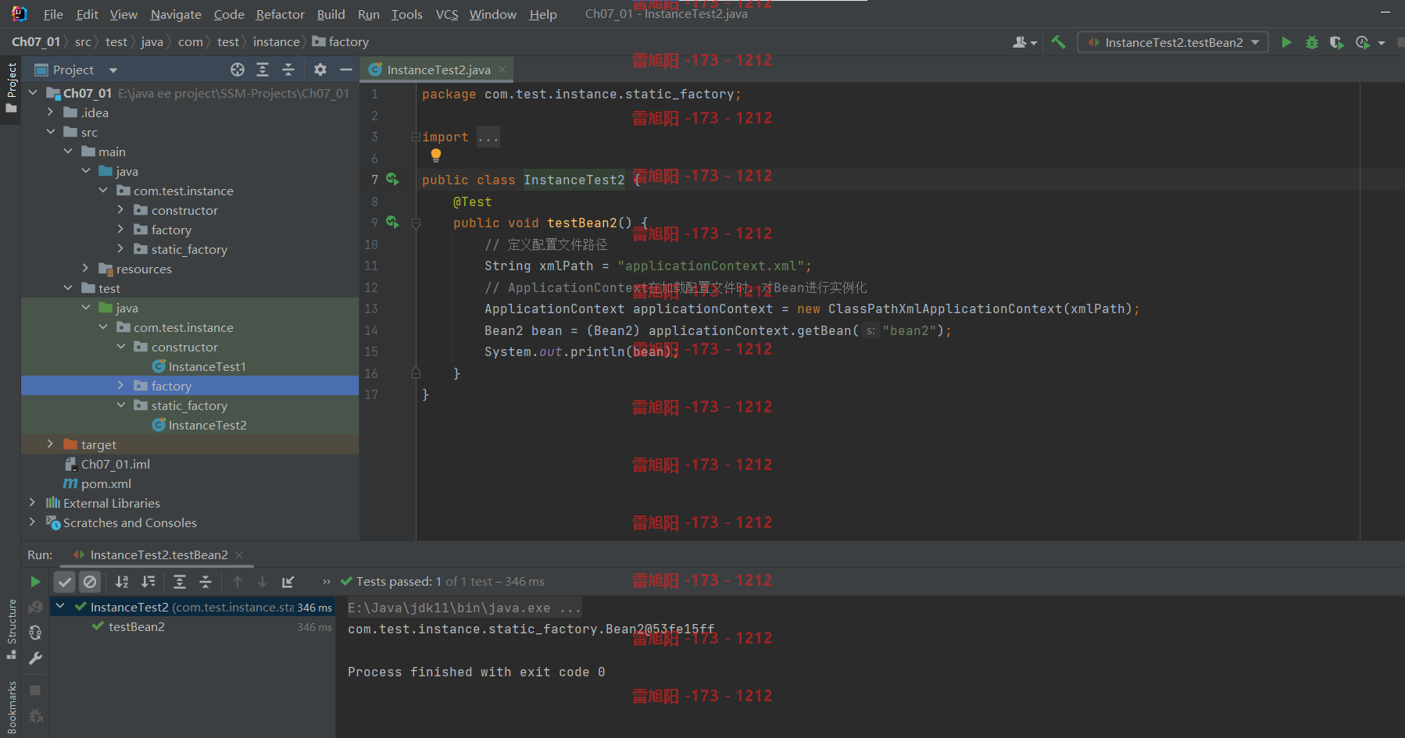Open the wrench settings icon in Run sidebar
The width and height of the screenshot is (1405, 738).
click(35, 658)
